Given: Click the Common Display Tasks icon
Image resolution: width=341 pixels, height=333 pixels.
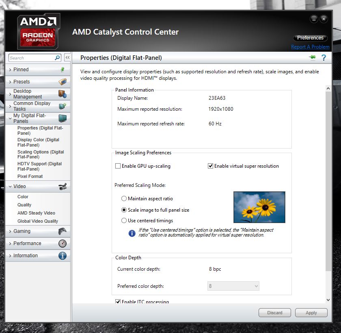Looking at the screenshot, I should tap(63, 106).
